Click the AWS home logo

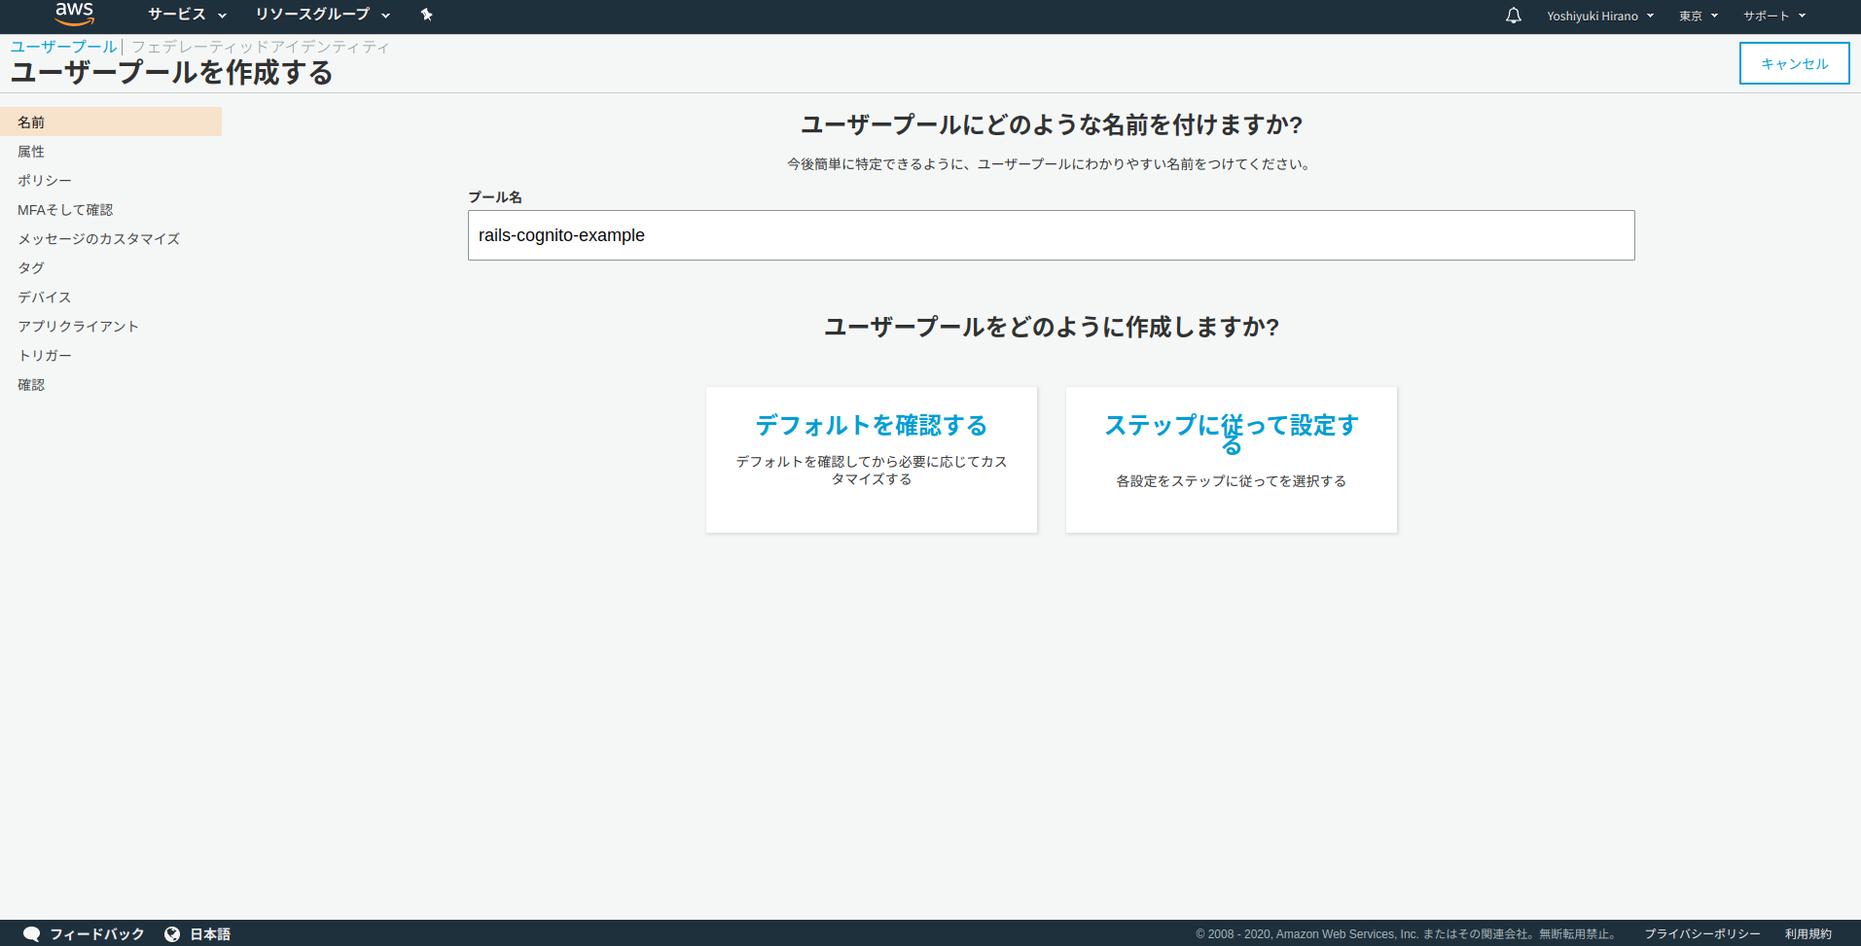(x=75, y=15)
